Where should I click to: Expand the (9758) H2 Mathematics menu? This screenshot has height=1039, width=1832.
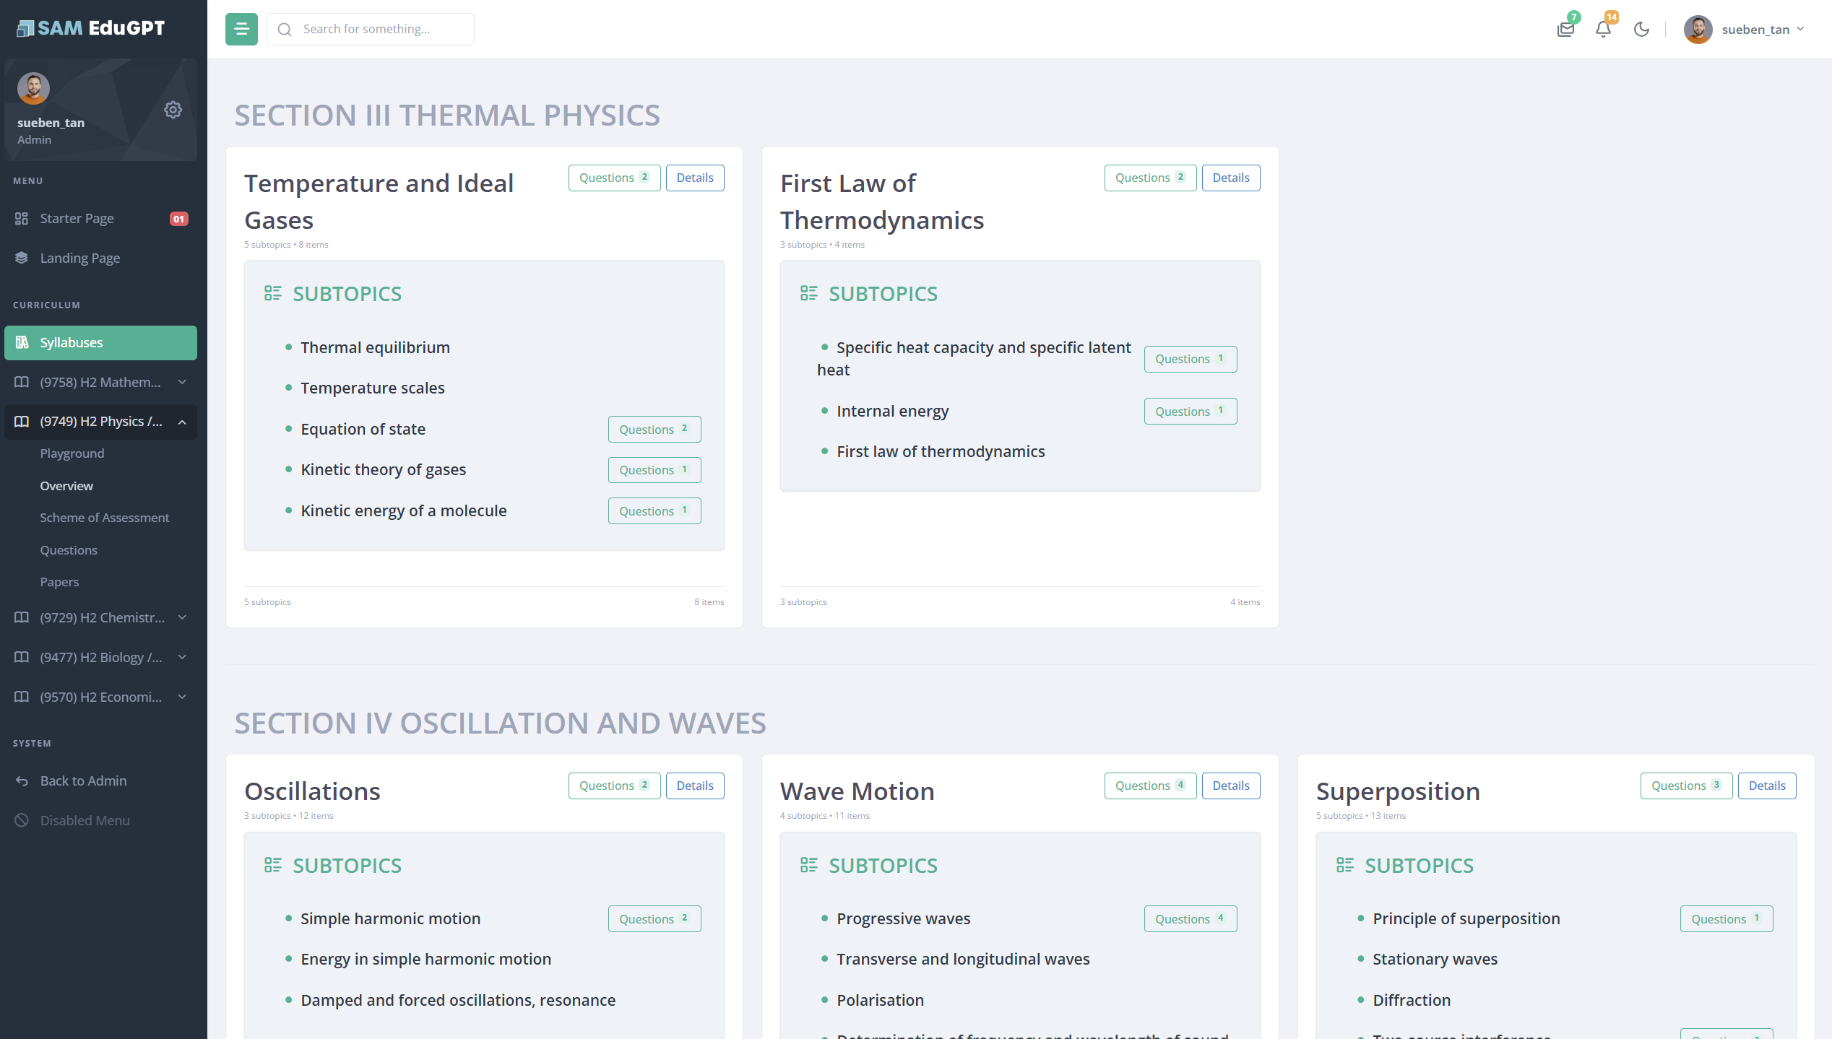[100, 382]
